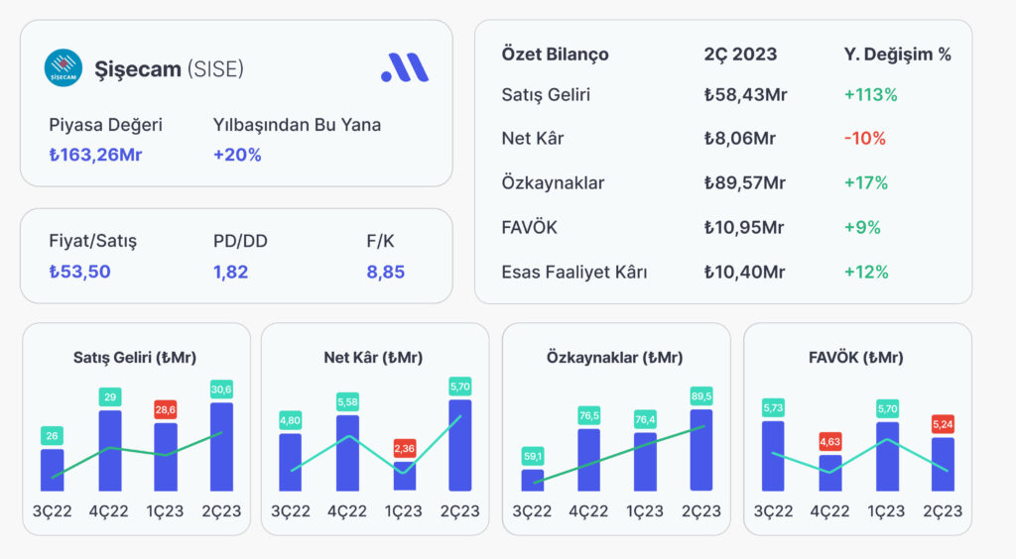Click the ₺8,06Mr net profit value
The image size is (1016, 559).
point(740,139)
